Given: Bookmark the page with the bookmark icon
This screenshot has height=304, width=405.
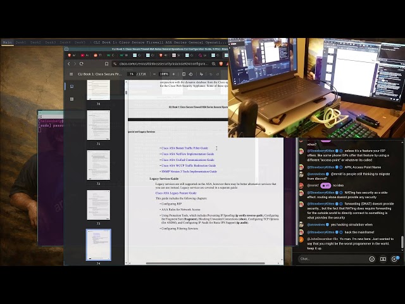Looking at the screenshot, I should 106,63.
